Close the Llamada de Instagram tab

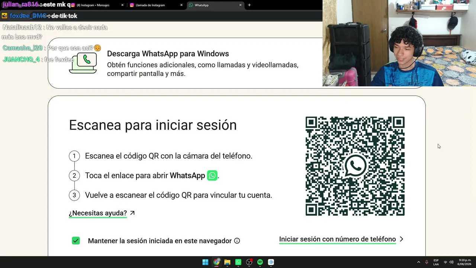tap(181, 5)
